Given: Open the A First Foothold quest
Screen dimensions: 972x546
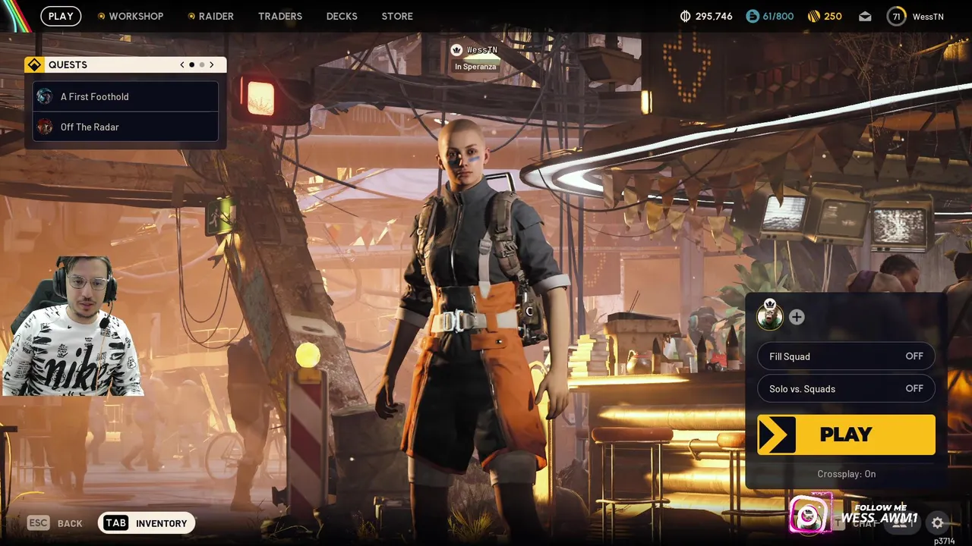Looking at the screenshot, I should coord(126,96).
